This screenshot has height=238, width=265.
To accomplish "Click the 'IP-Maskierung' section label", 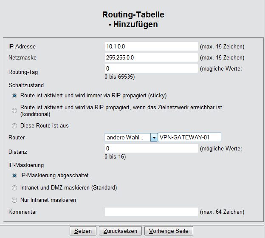I will click(26, 165).
